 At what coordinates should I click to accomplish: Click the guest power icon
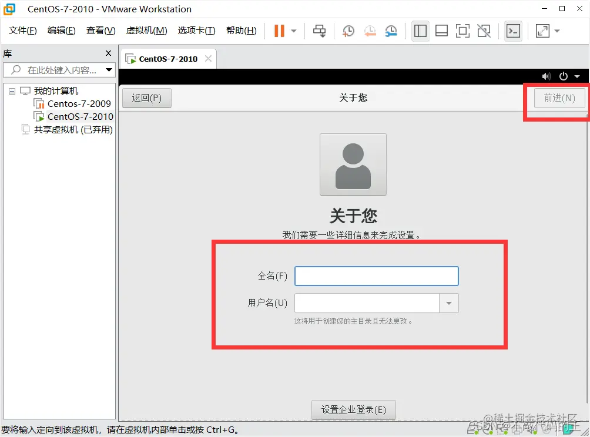564,76
